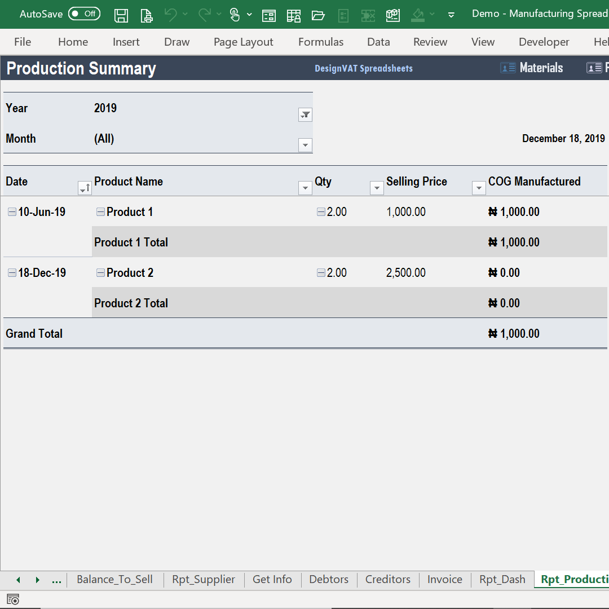Viewport: 609px width, 609px height.
Task: Click the DesignVAT Spreadsheets link
Action: point(363,68)
